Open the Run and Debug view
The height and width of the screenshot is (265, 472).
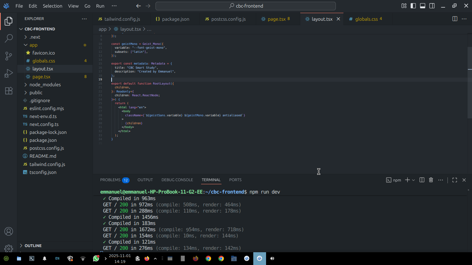pos(9,73)
